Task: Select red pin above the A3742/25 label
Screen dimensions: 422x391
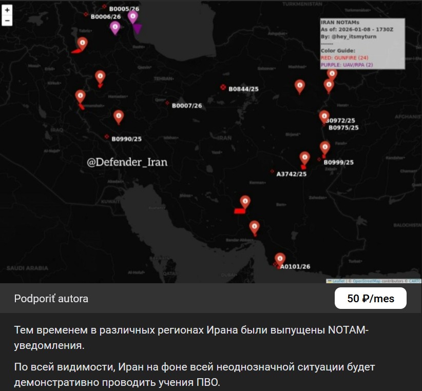Action: [304, 158]
